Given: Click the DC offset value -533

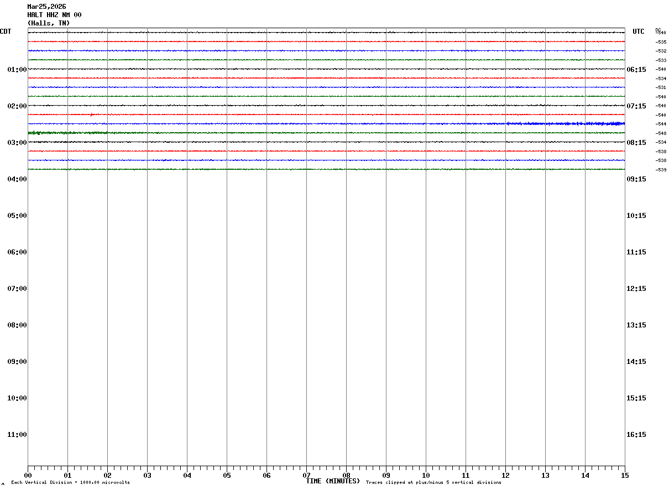Looking at the screenshot, I should click(661, 60).
